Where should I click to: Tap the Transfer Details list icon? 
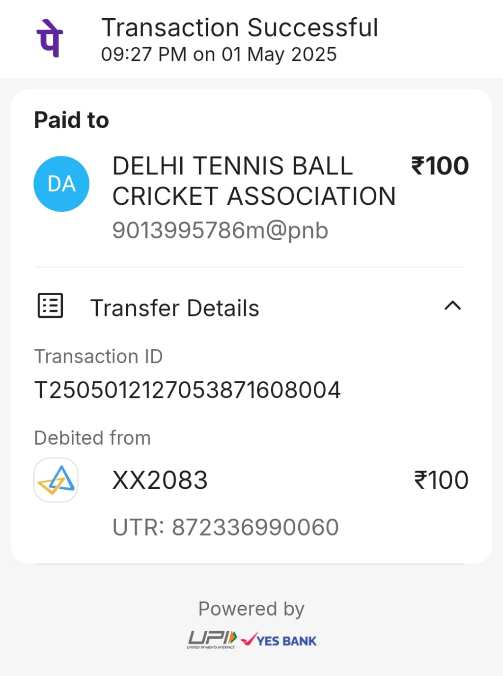51,306
